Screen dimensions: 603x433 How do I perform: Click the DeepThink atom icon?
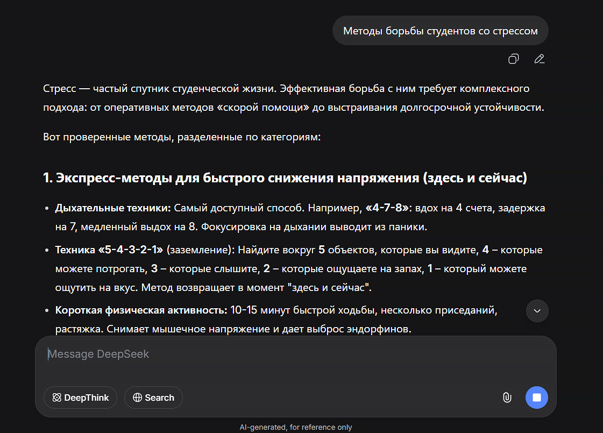tap(55, 397)
